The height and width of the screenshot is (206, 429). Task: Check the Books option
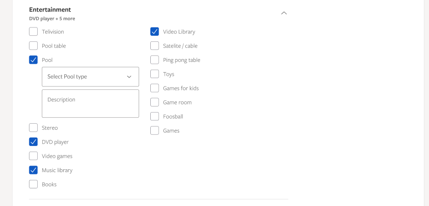click(34, 184)
